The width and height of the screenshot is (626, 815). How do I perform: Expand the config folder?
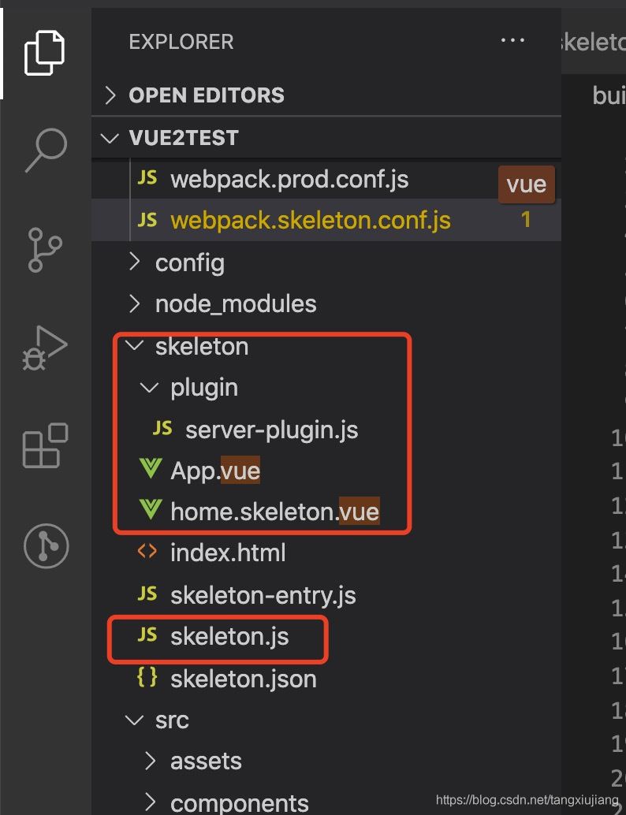point(134,262)
